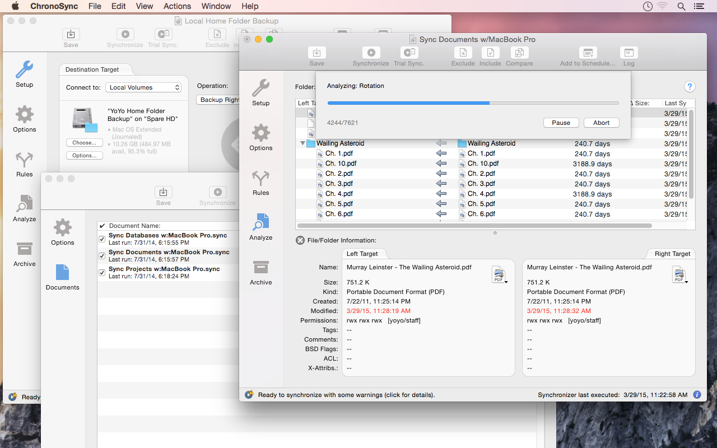The image size is (717, 448).
Task: Open the Actions menu
Action: tap(177, 6)
